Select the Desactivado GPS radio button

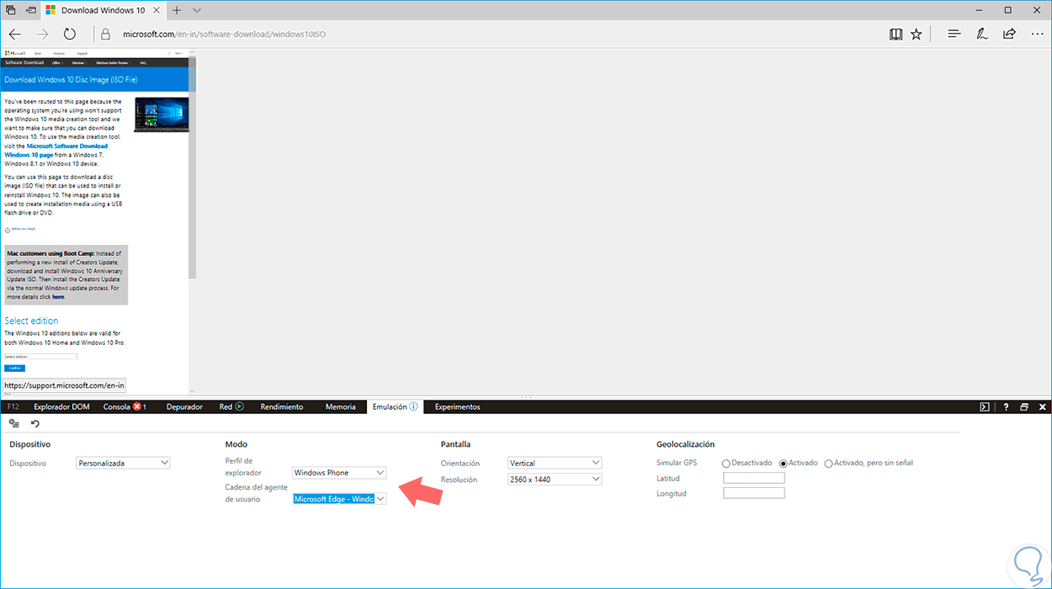(x=726, y=463)
